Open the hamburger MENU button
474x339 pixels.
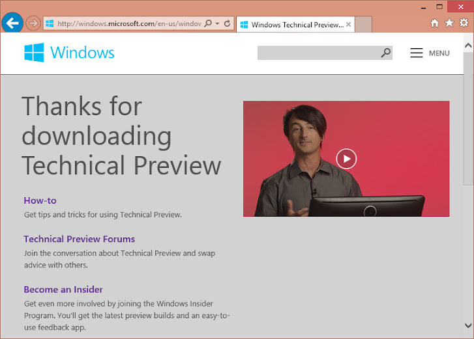(430, 53)
